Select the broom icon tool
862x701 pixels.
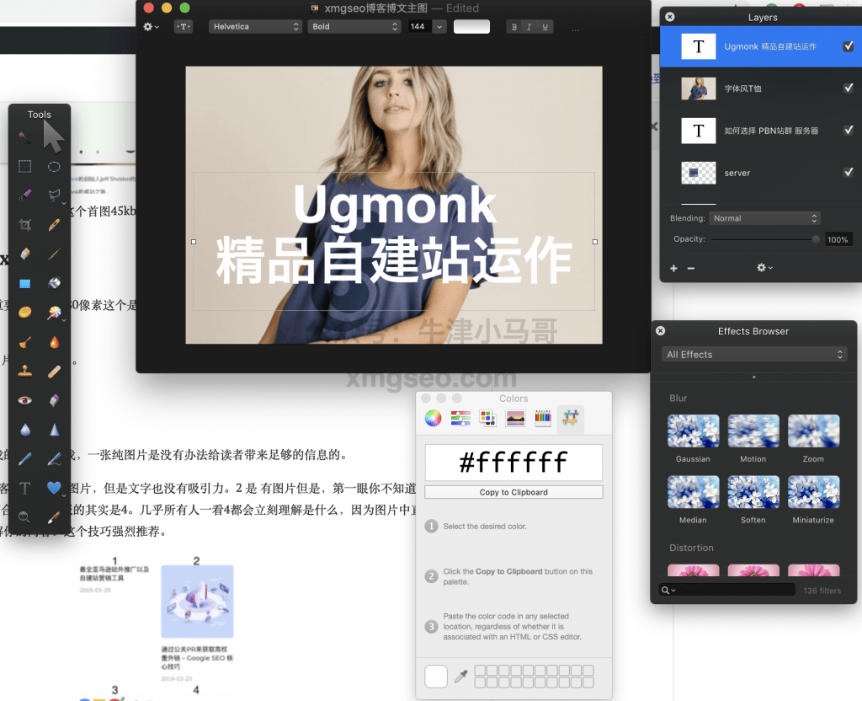click(x=24, y=342)
